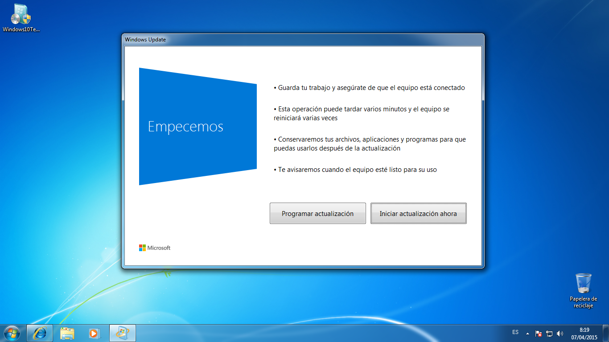Click 'Programar actualización' button

[x=317, y=213]
